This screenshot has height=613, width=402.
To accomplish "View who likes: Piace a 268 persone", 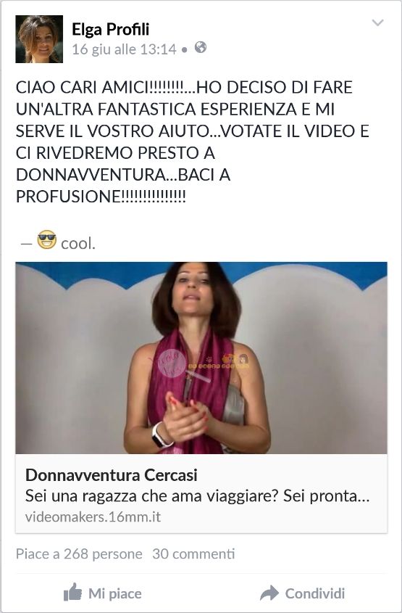I will tap(79, 554).
